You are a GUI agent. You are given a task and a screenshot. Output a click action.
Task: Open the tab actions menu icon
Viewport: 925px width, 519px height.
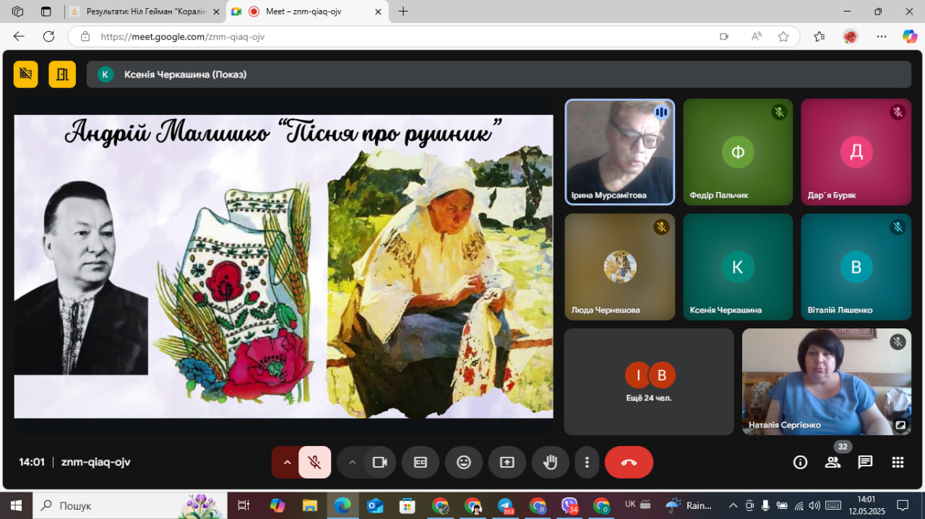(46, 12)
